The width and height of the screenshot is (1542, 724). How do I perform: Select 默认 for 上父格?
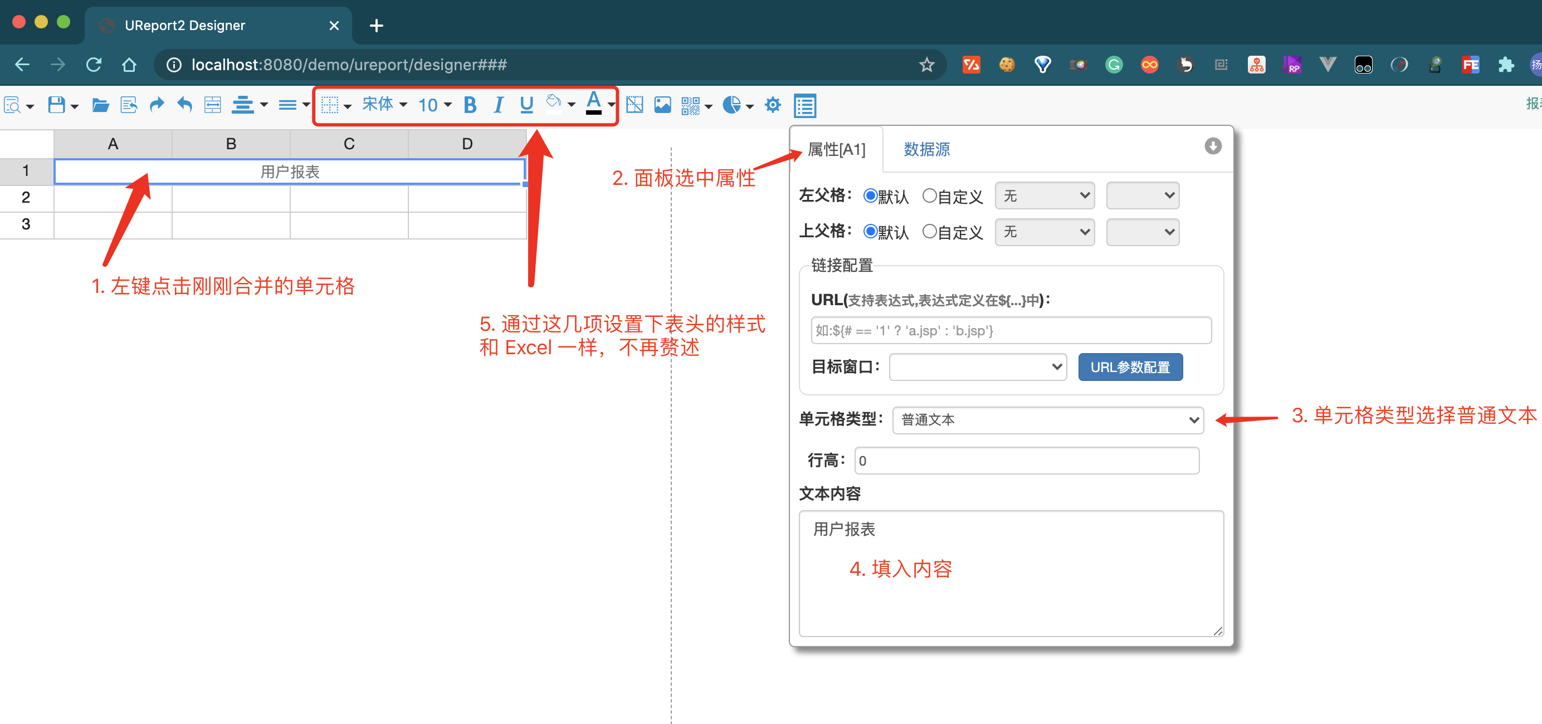(870, 232)
